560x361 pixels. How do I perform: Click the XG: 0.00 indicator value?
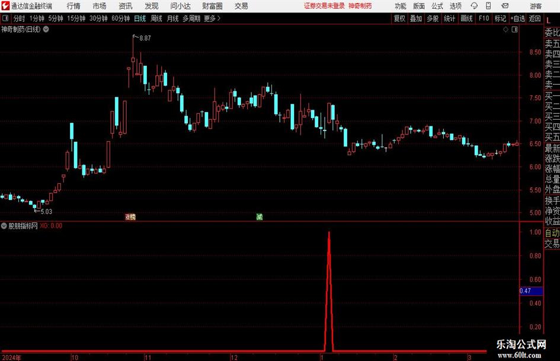[x=51, y=226]
